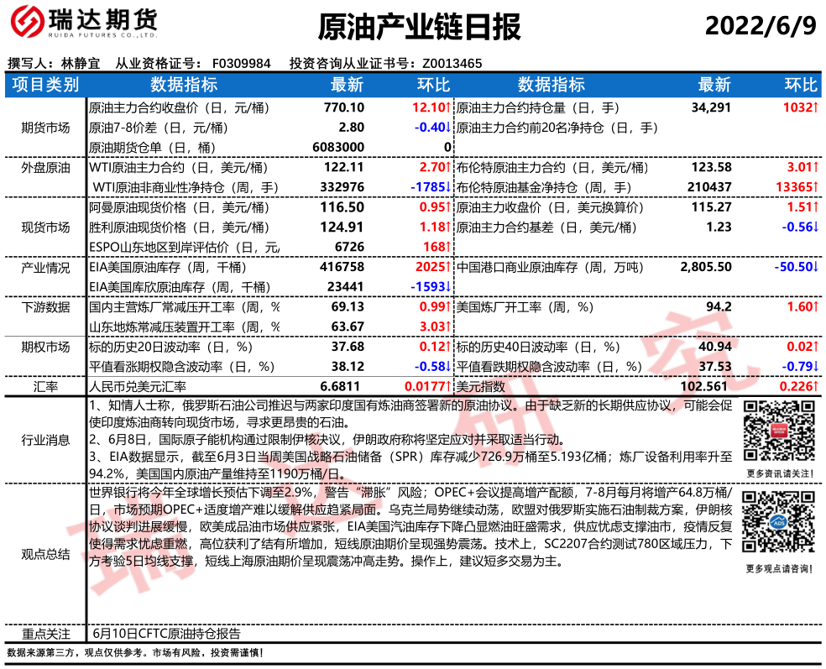Click the 770.10 closing price value

tap(344, 108)
